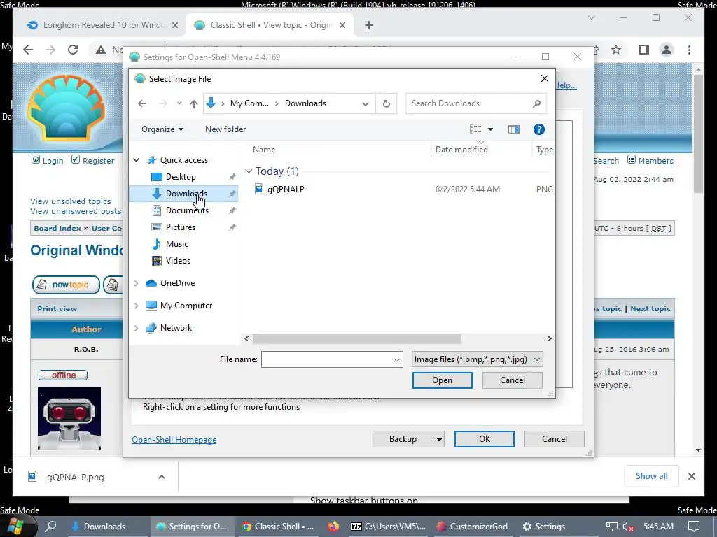The width and height of the screenshot is (717, 537).
Task: Click the browser back arrow
Action: pos(28,50)
